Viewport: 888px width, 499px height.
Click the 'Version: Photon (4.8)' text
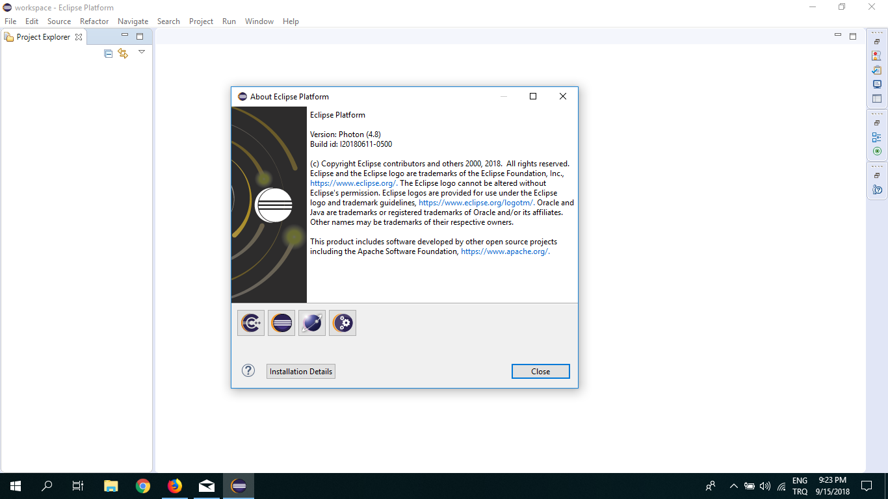345,134
